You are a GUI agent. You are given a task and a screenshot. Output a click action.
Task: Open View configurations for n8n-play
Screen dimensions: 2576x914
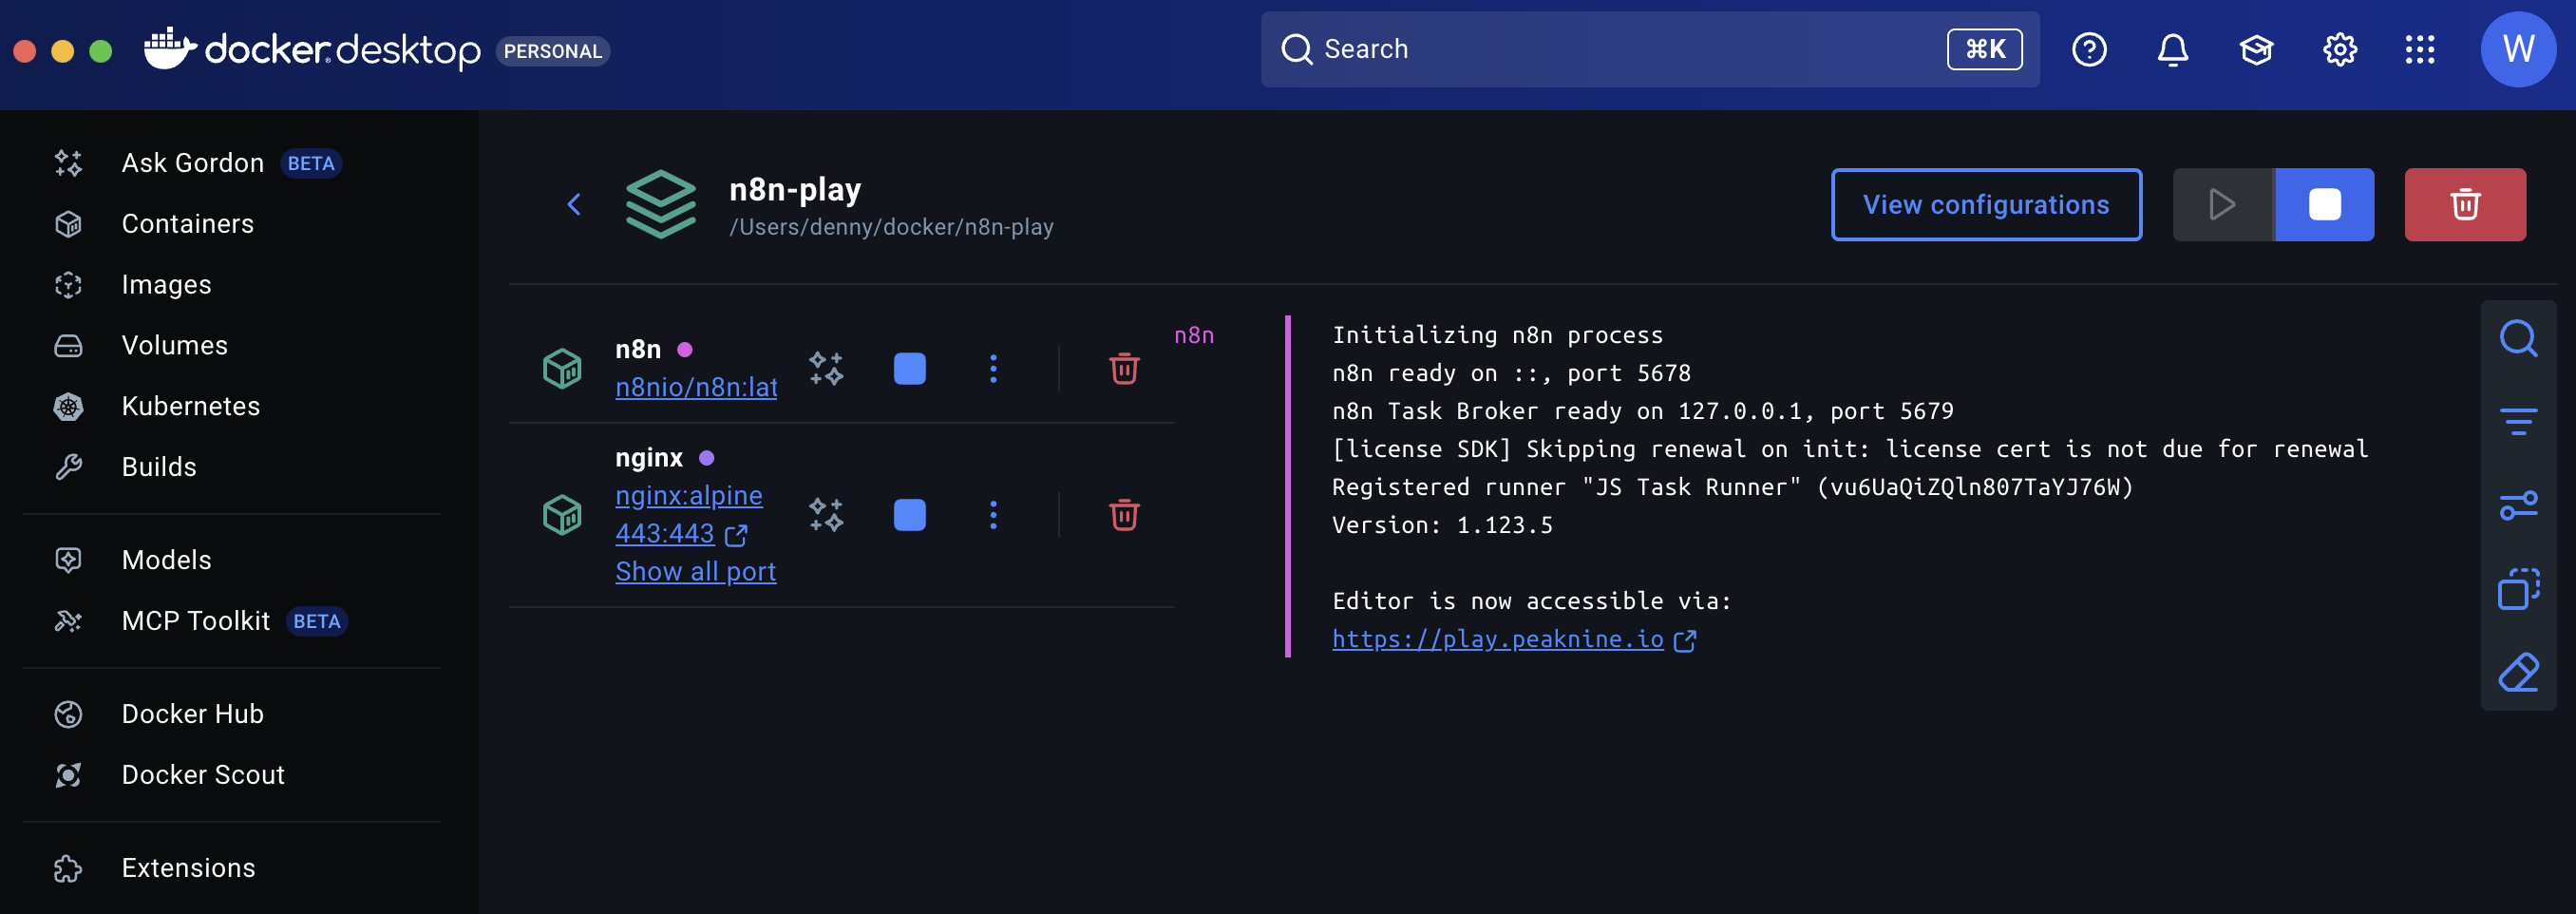1986,204
